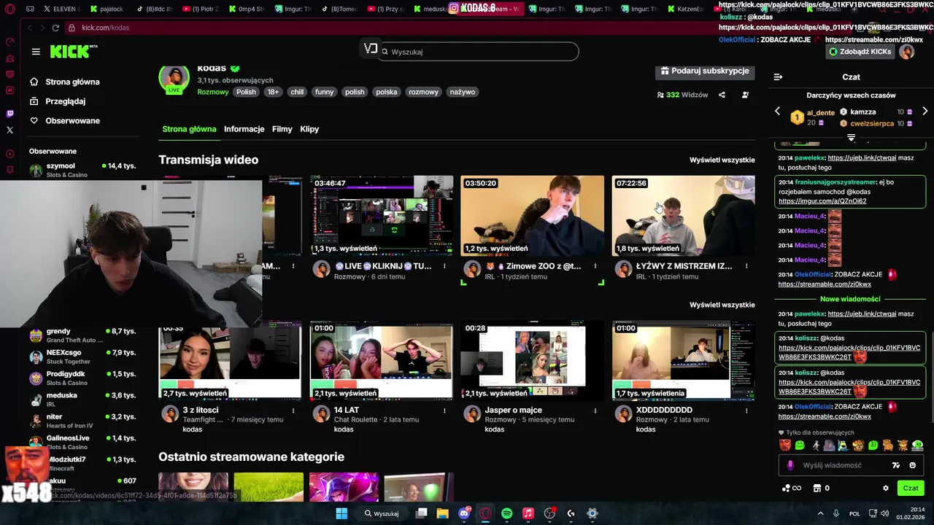934x525 pixels.
Task: Click the taskbar volume icon
Action: [x=884, y=513]
